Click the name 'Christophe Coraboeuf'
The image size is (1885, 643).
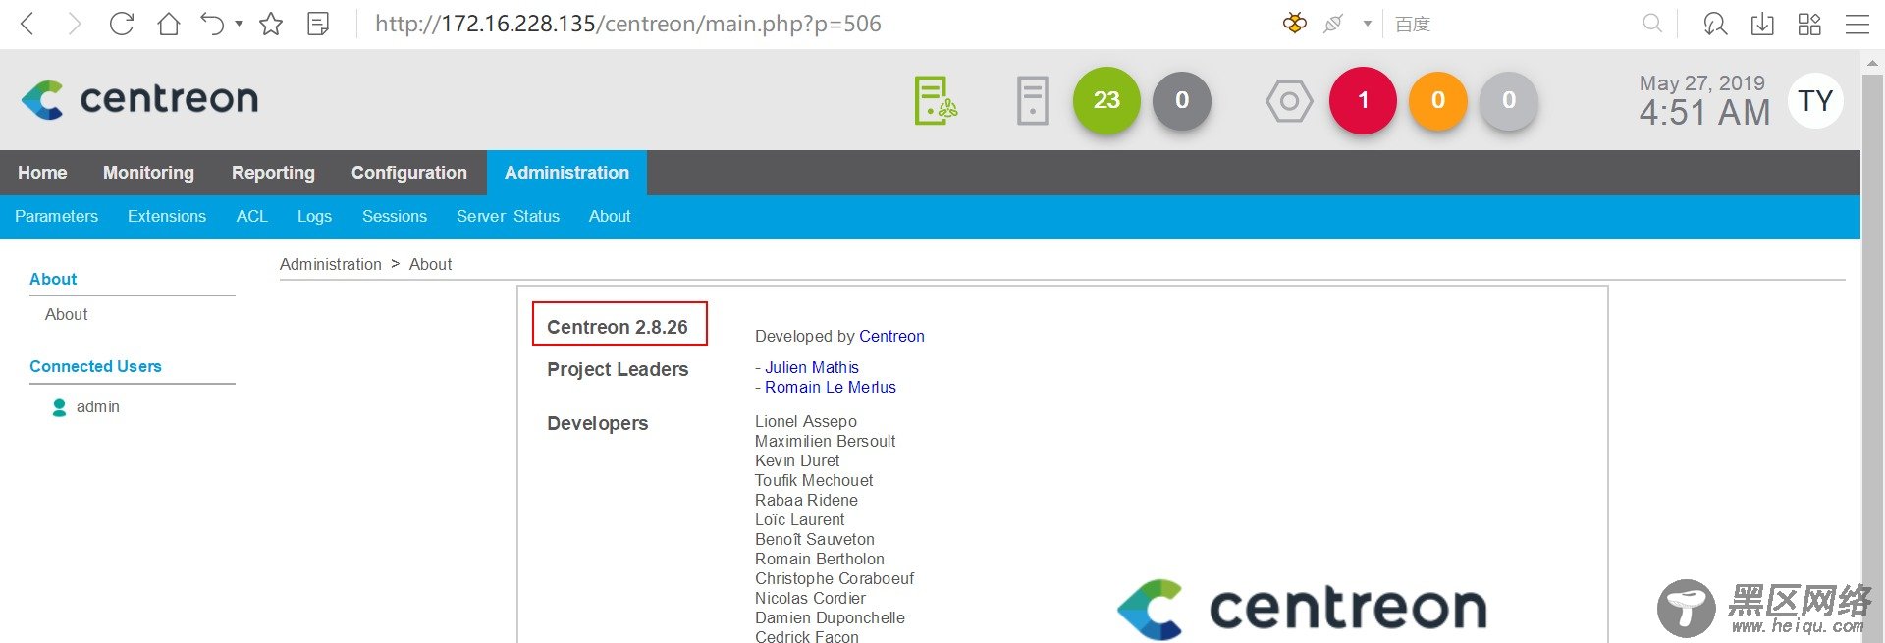click(835, 578)
